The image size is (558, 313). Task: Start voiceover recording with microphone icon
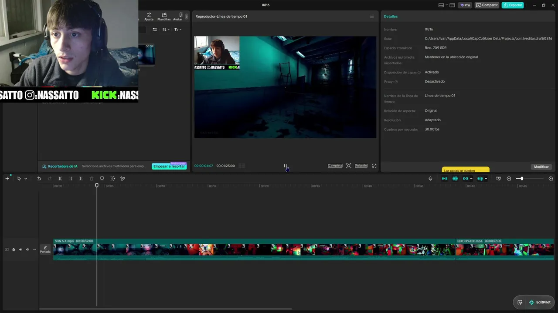pos(430,179)
